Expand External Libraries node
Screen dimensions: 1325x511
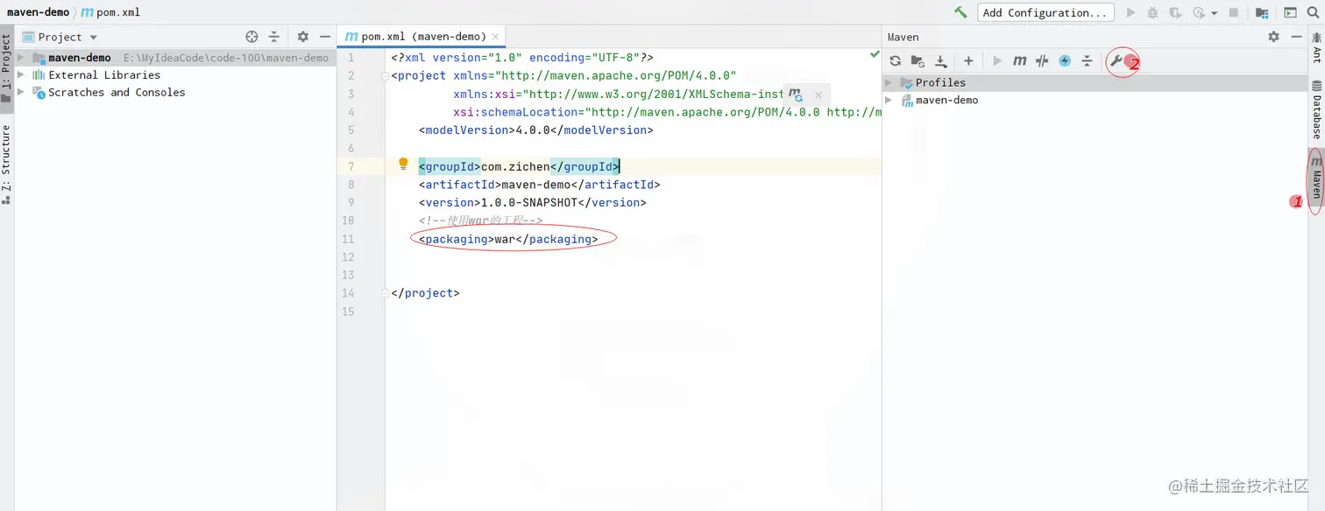coord(21,74)
